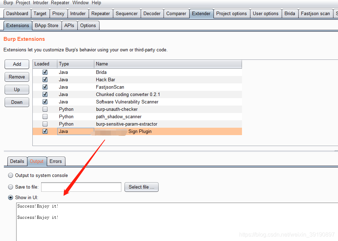Enable path_shadow_scanner extension checkbox
338x241 pixels.
click(x=45, y=116)
